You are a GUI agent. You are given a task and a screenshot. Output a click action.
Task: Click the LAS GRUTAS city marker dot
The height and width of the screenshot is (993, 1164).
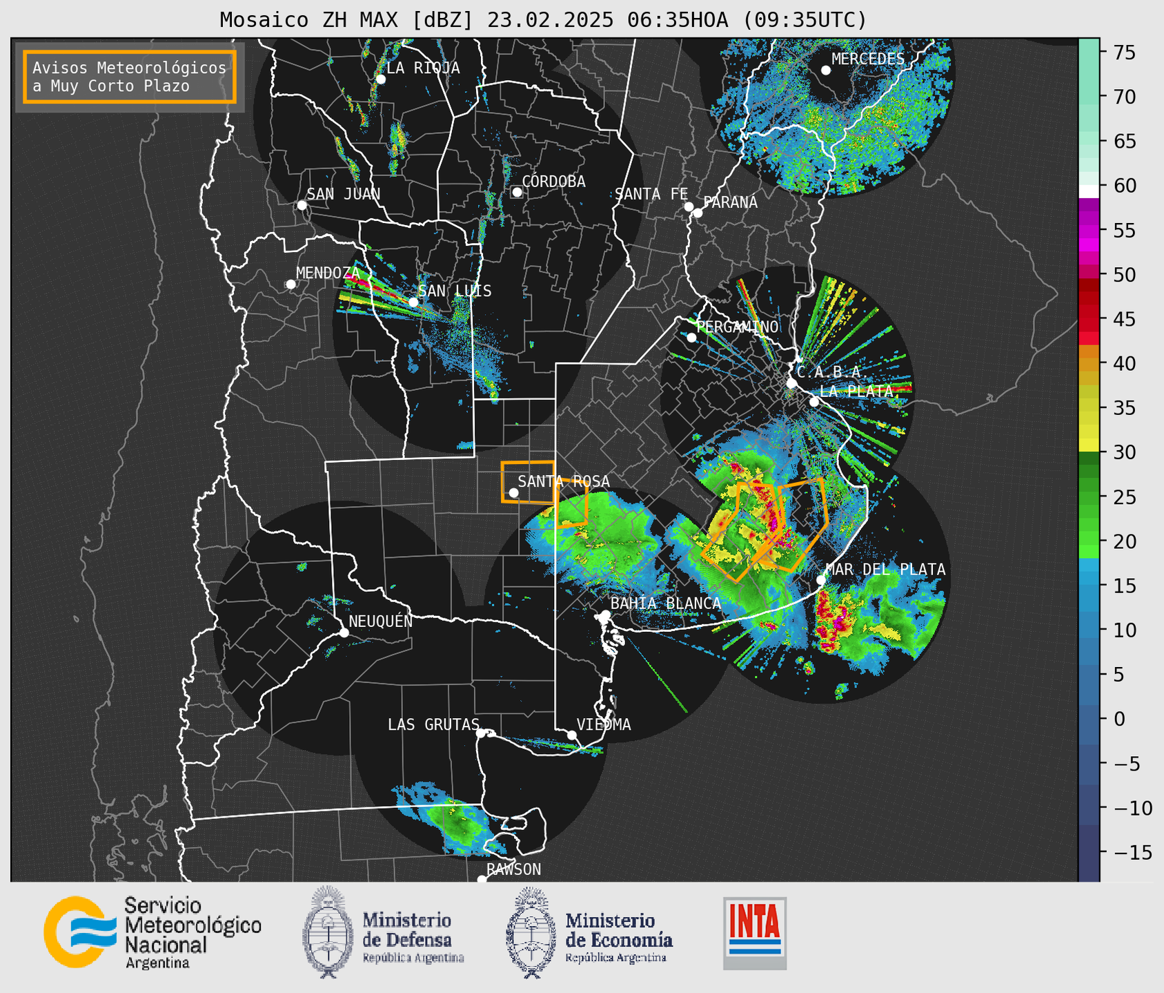[x=481, y=733]
